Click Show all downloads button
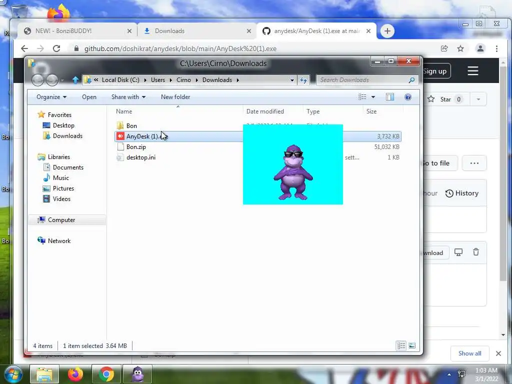The image size is (512, 384). click(469, 353)
